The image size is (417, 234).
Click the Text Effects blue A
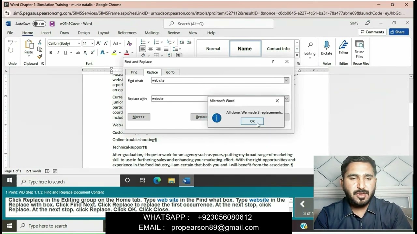(102, 53)
